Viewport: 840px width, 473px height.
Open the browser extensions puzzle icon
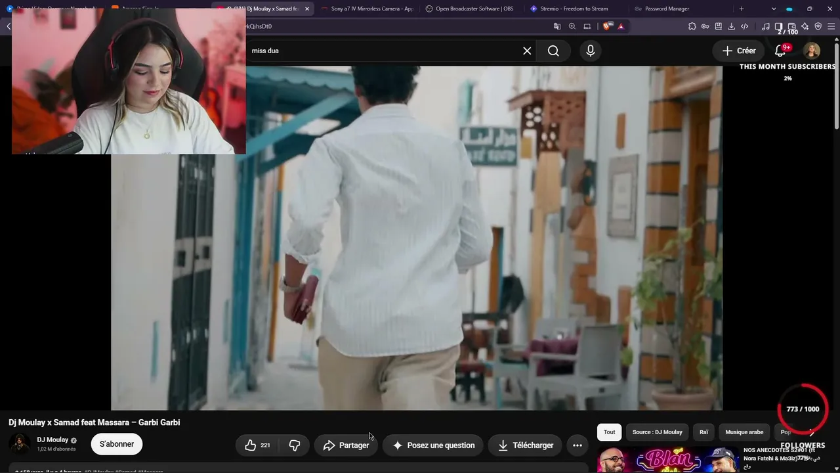click(692, 26)
